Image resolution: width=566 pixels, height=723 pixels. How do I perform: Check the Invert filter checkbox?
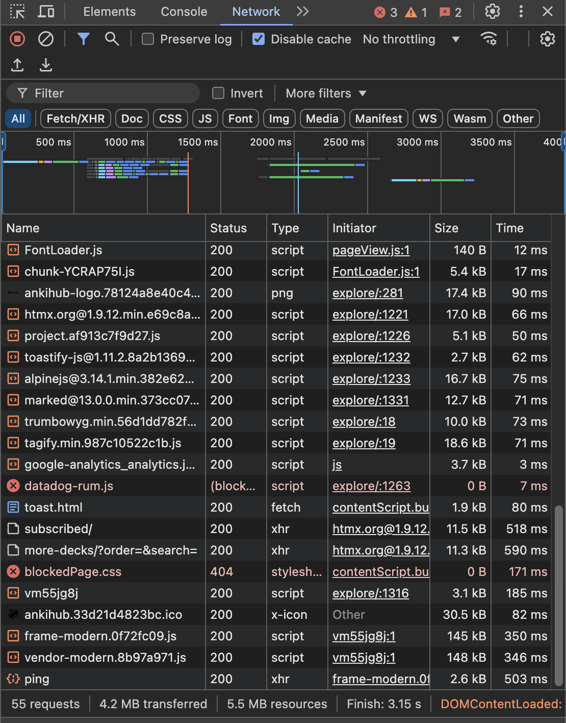point(218,93)
